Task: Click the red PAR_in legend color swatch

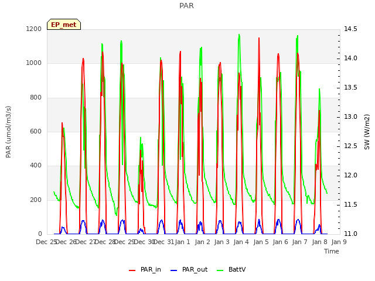Action: tap(132, 270)
